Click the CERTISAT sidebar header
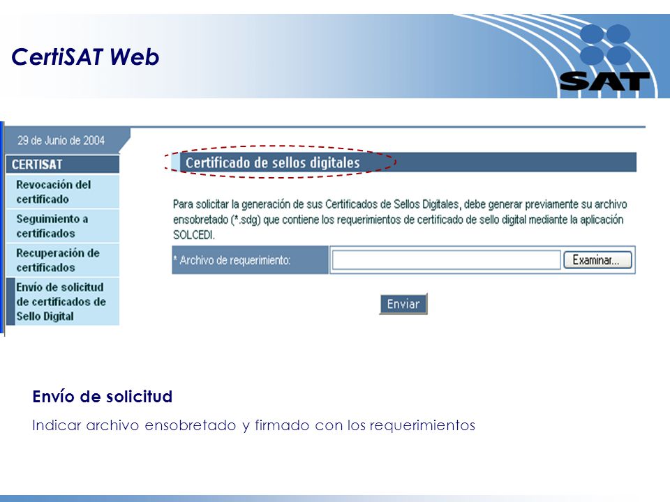This screenshot has width=670, height=502. pos(63,165)
